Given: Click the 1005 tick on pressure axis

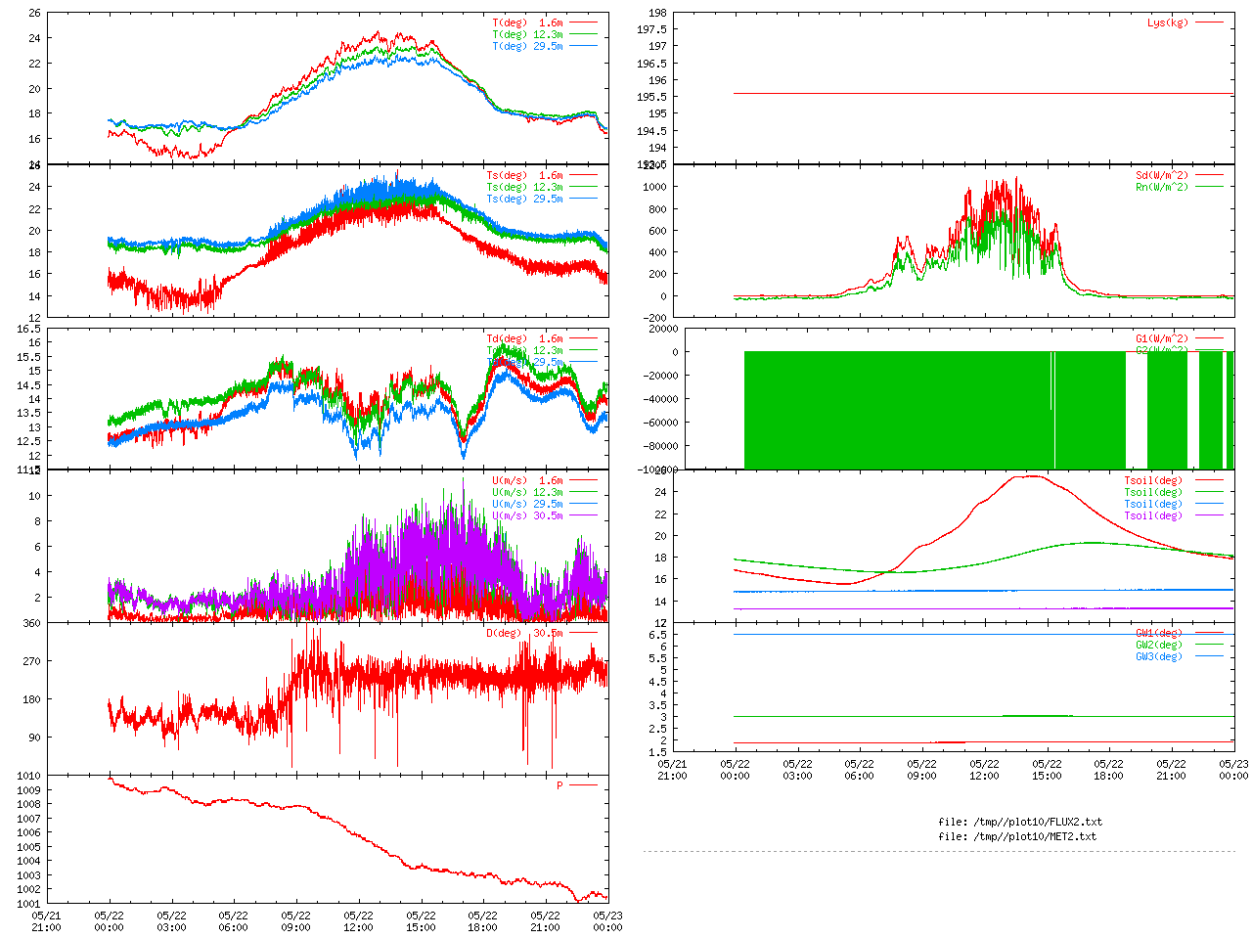Looking at the screenshot, I should (28, 847).
